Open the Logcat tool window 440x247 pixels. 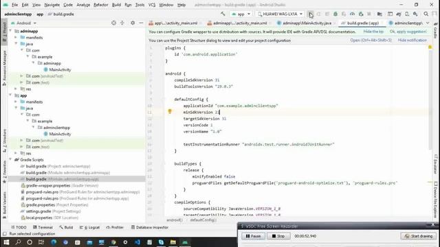89,227
